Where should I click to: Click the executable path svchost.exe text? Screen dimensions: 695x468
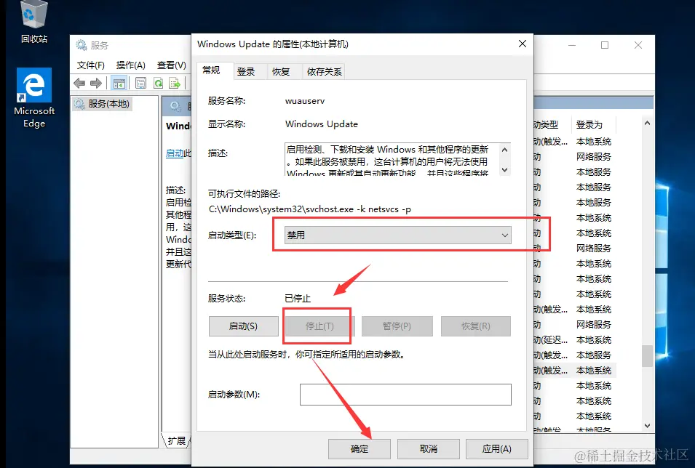(x=309, y=209)
